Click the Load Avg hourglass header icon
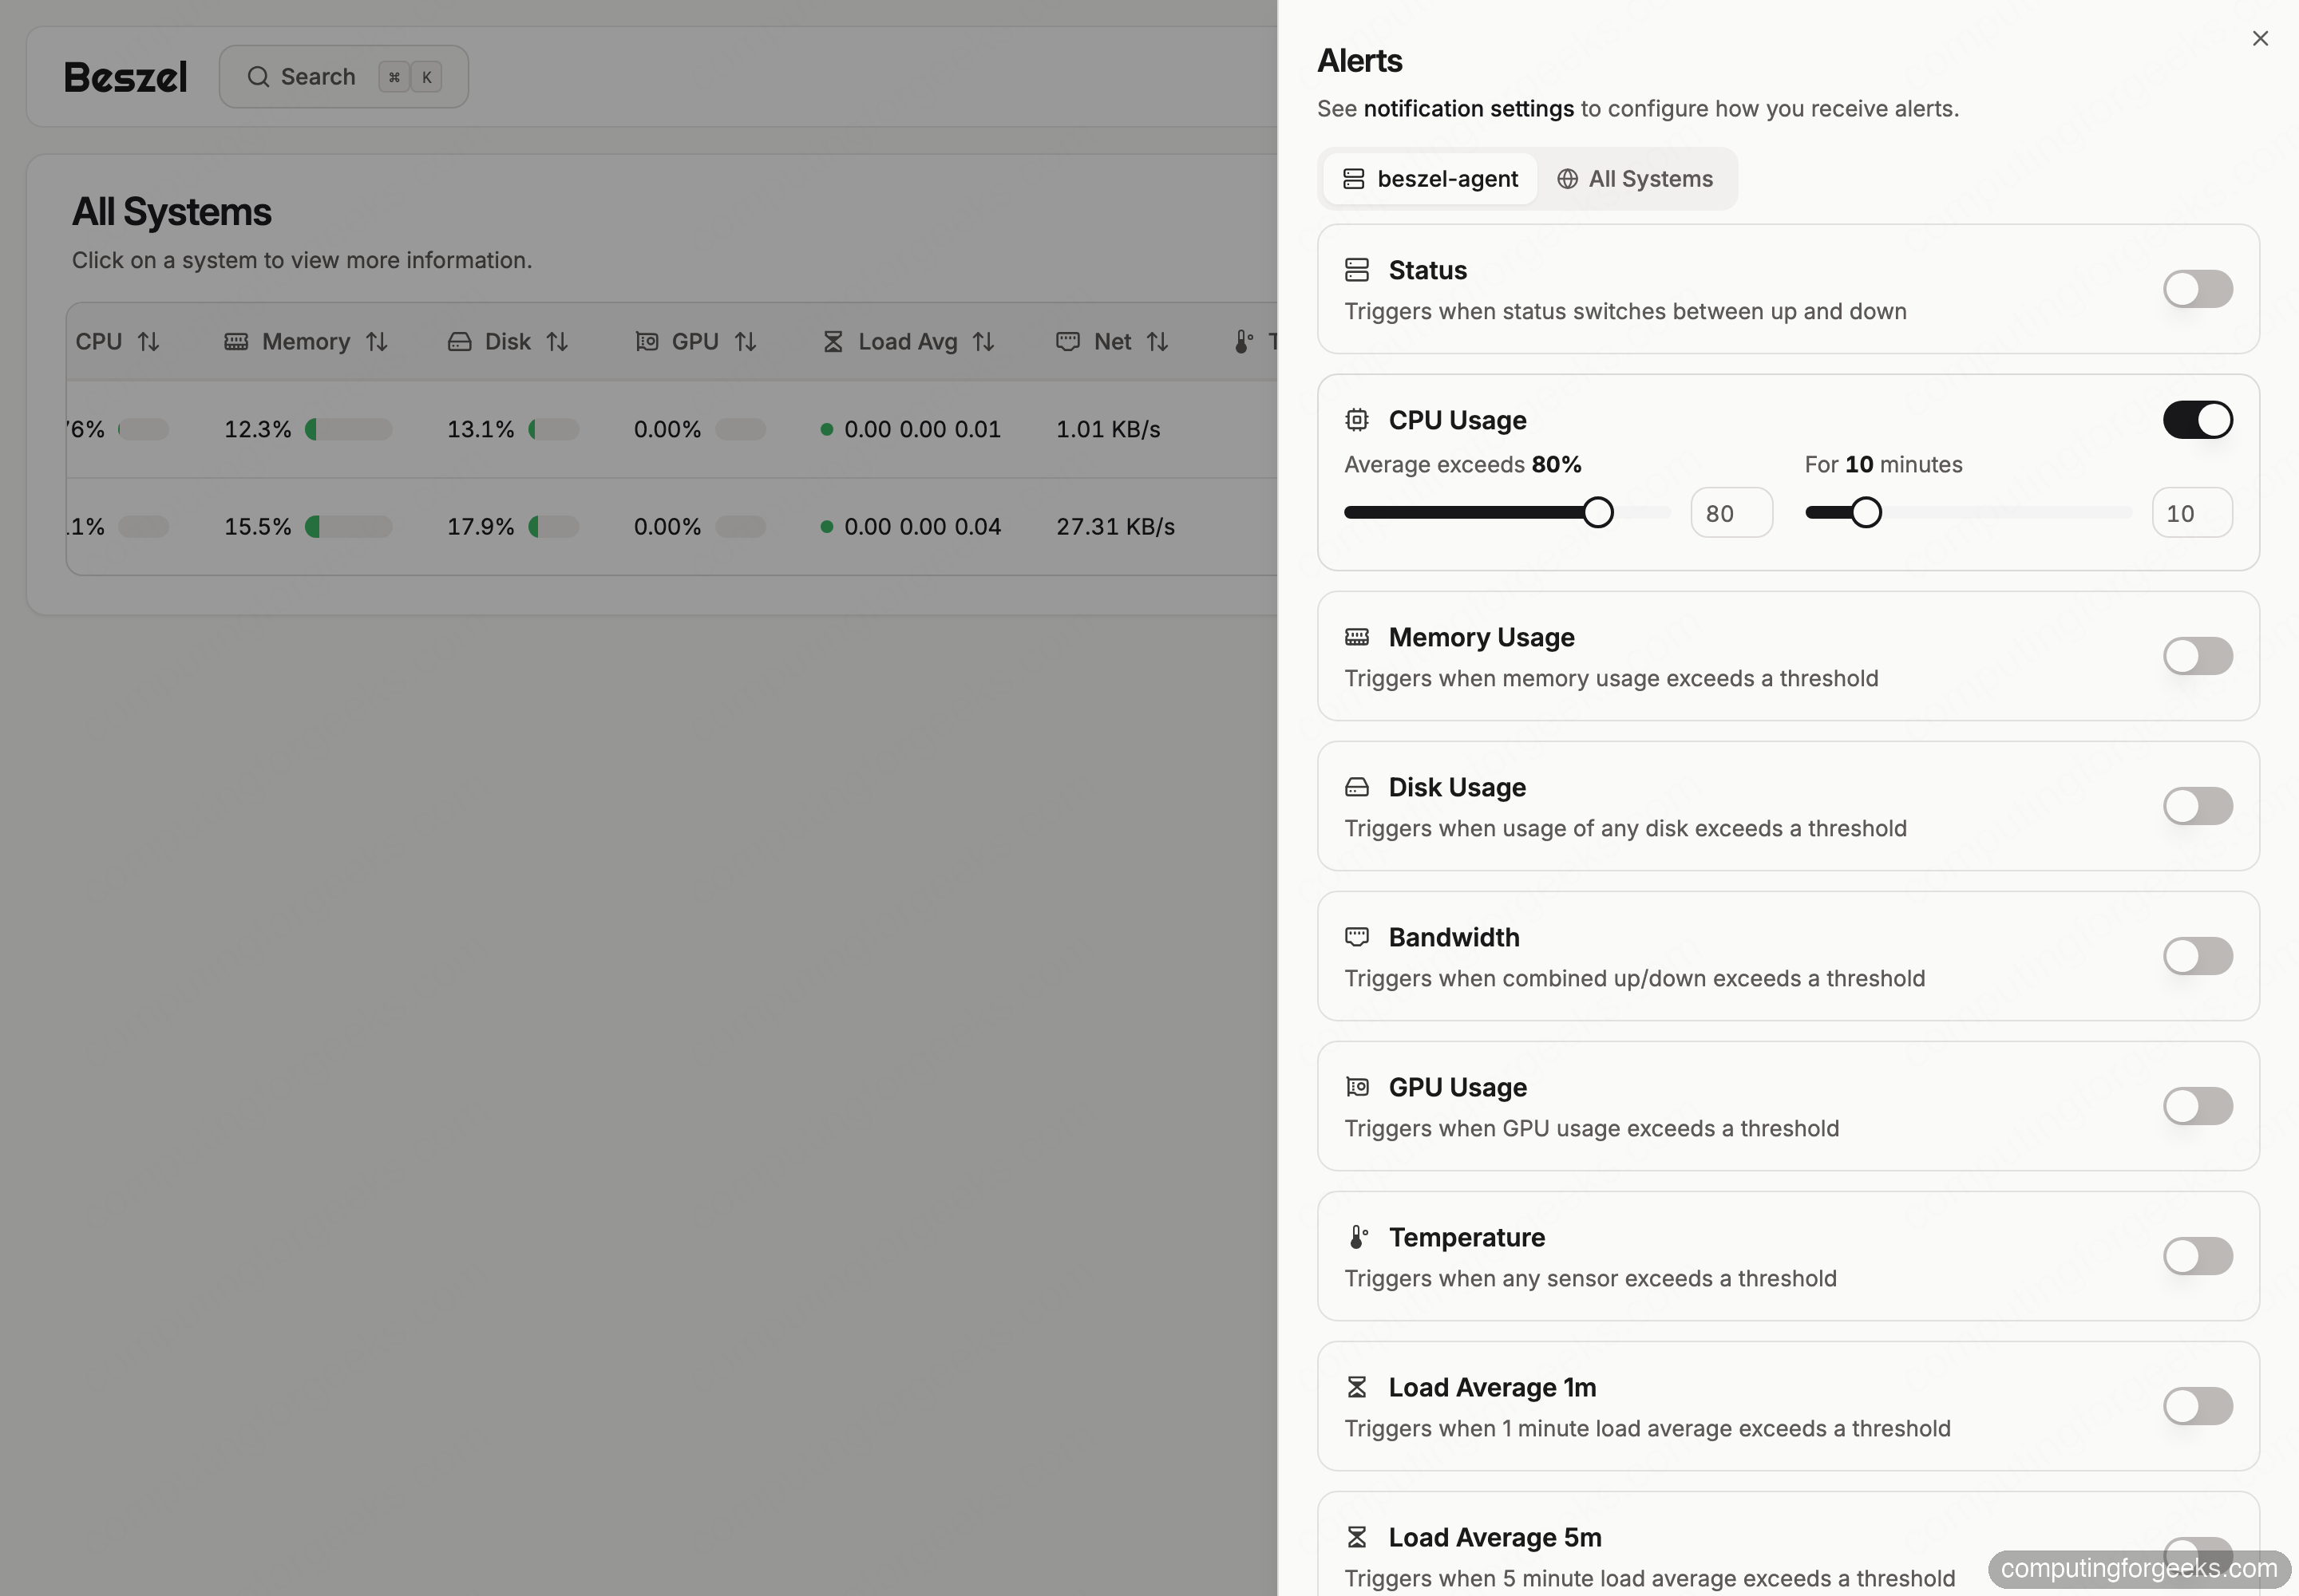Screen dimensions: 2299x1596 tap(833, 342)
